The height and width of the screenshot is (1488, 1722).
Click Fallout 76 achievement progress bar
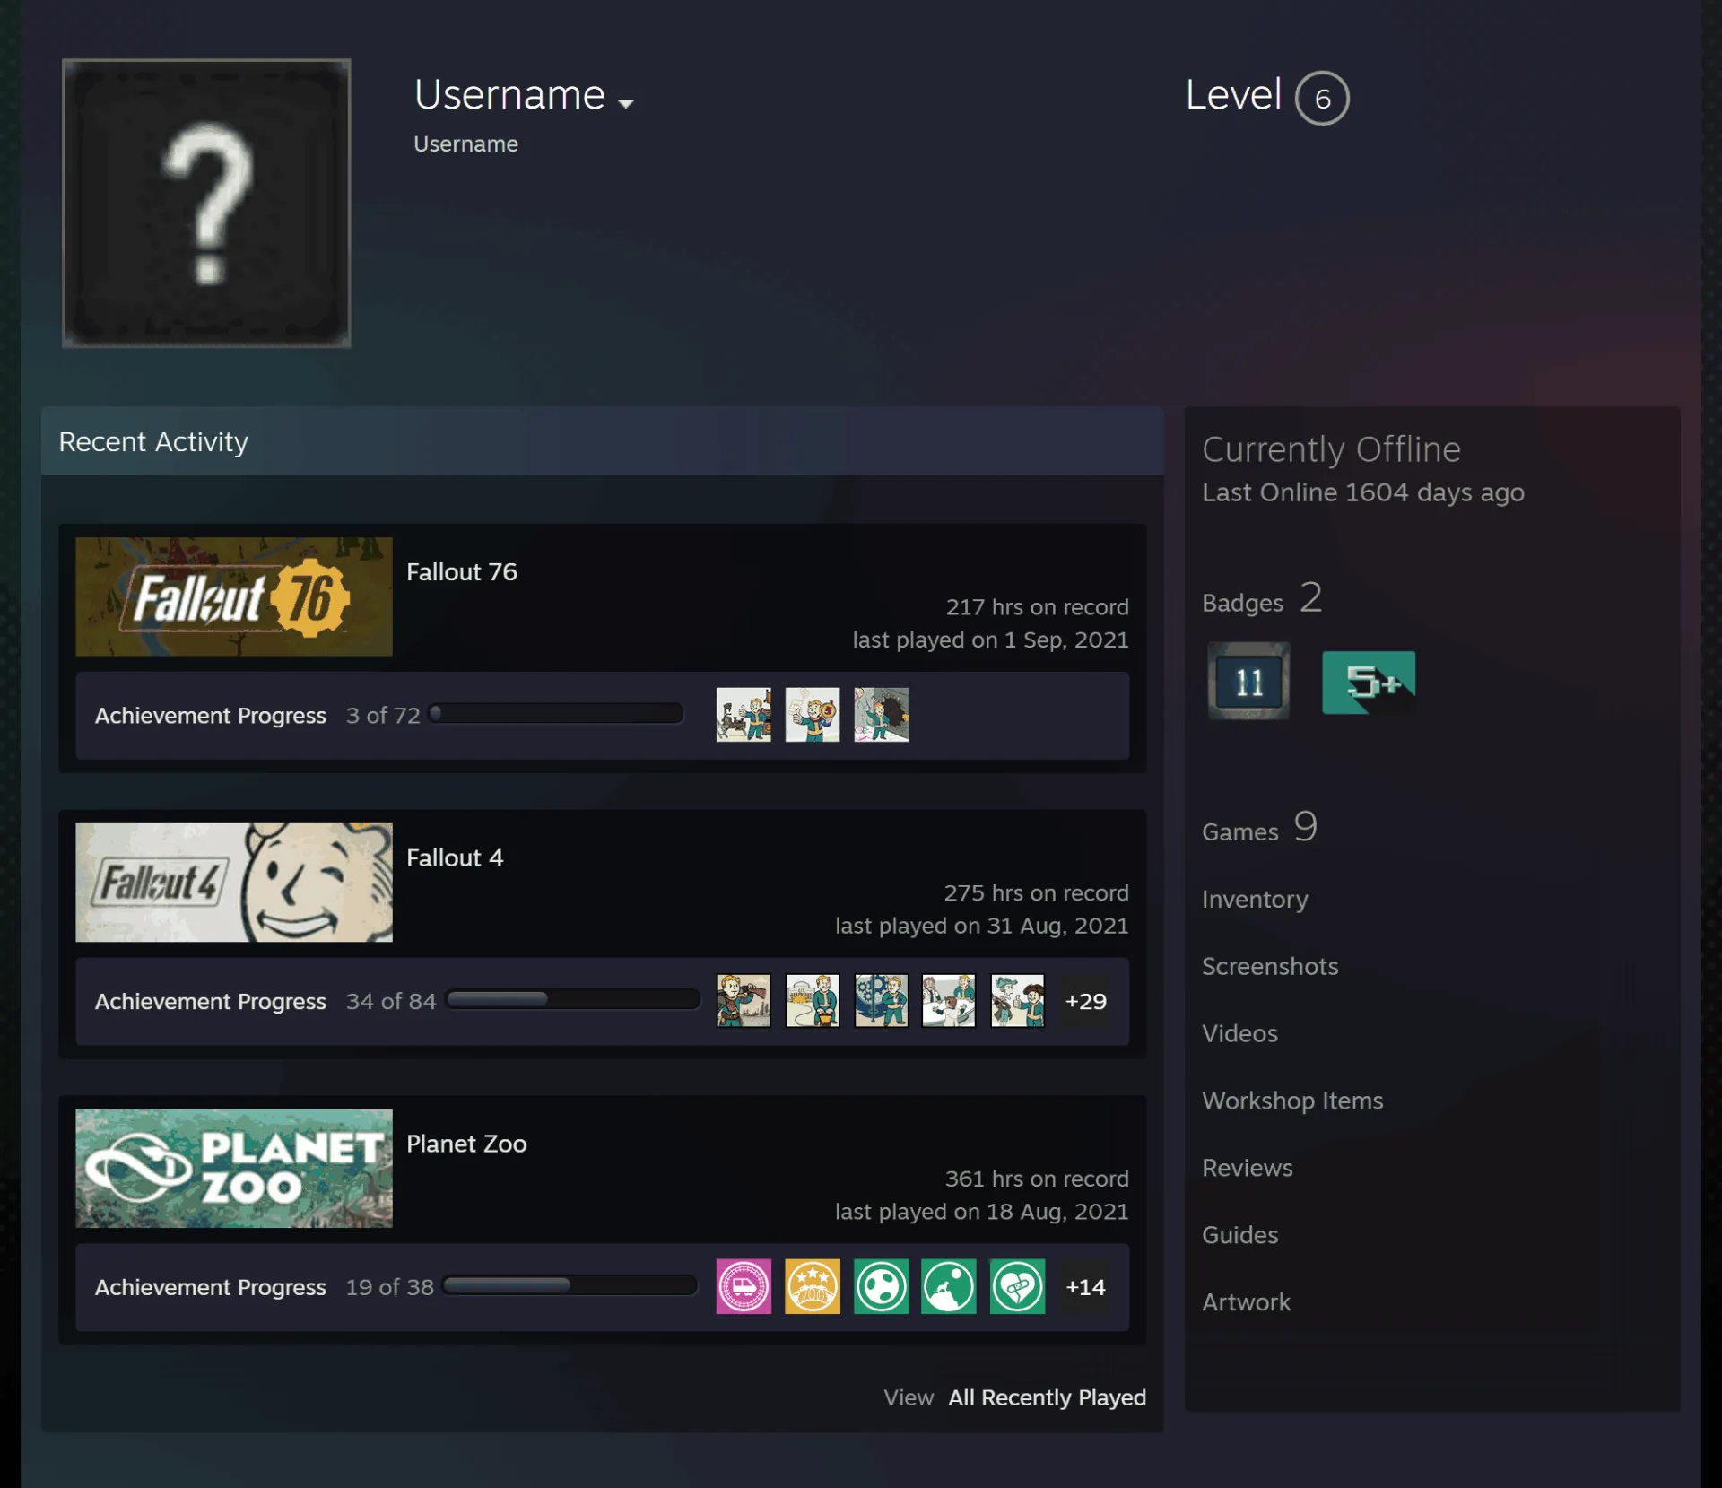(x=556, y=714)
